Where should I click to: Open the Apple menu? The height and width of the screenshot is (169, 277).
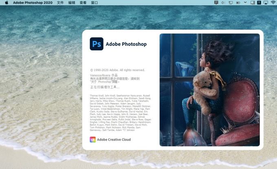7,3
